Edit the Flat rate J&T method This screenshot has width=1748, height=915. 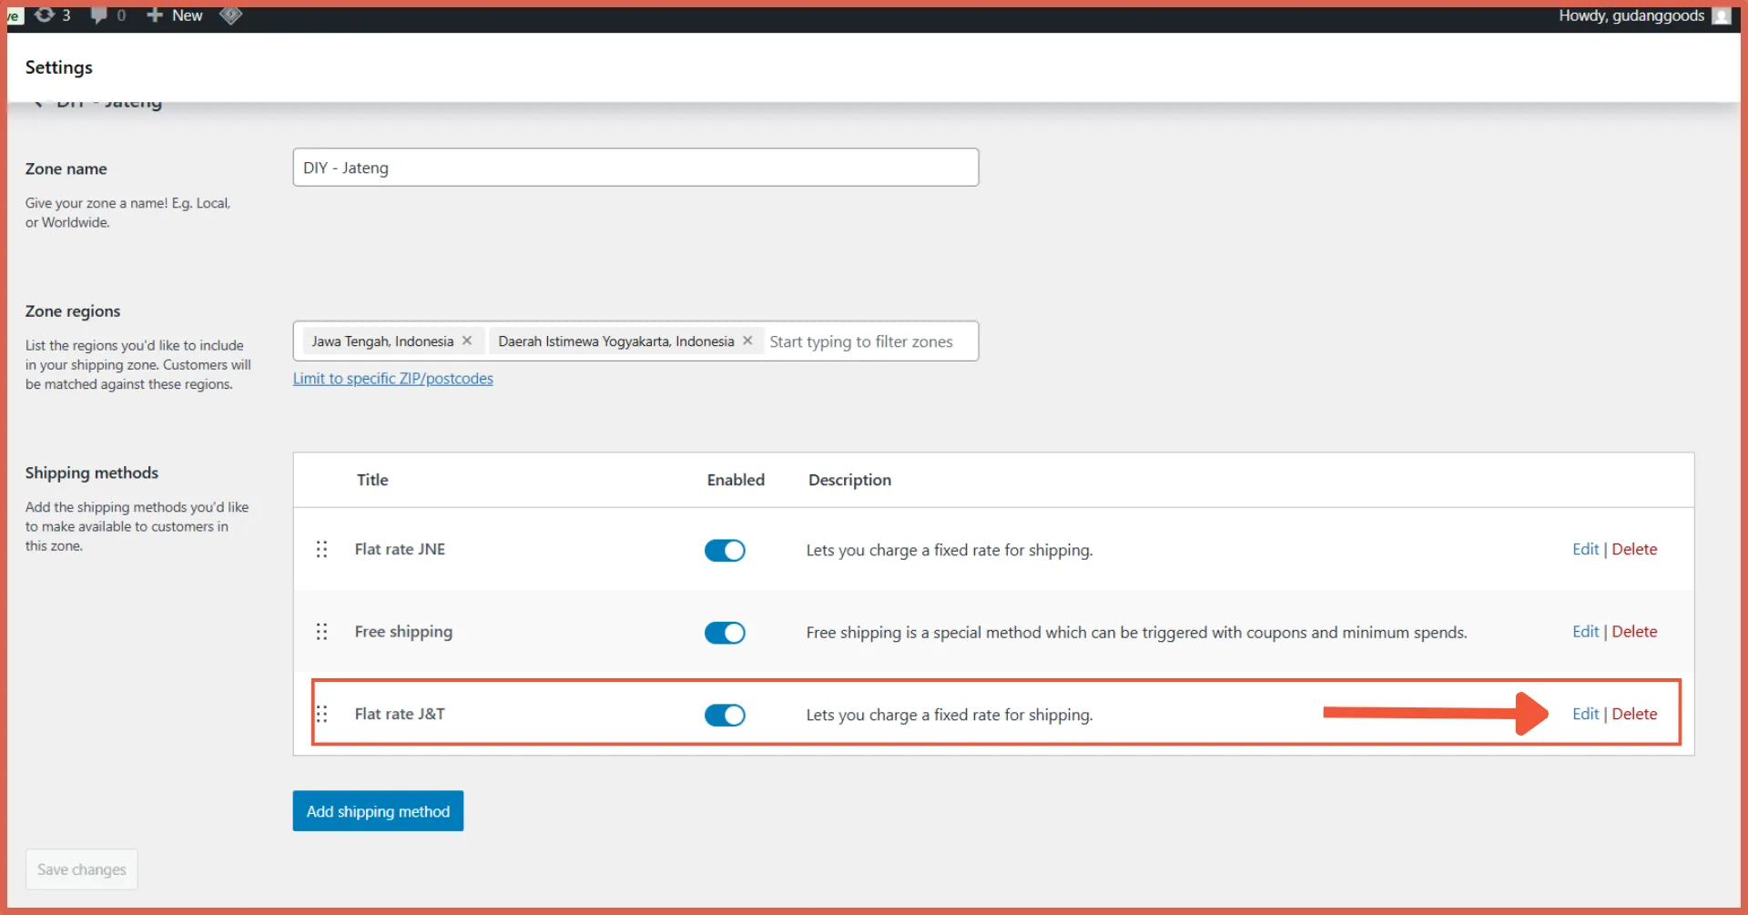coord(1585,714)
